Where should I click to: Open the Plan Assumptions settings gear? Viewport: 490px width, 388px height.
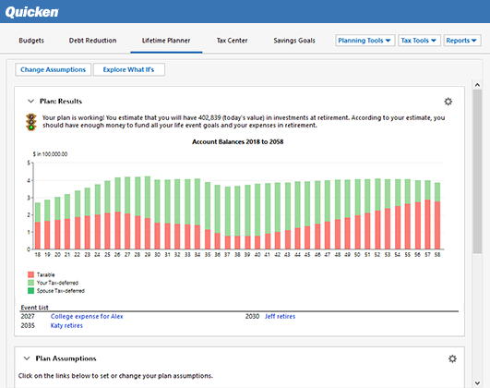[x=452, y=358]
